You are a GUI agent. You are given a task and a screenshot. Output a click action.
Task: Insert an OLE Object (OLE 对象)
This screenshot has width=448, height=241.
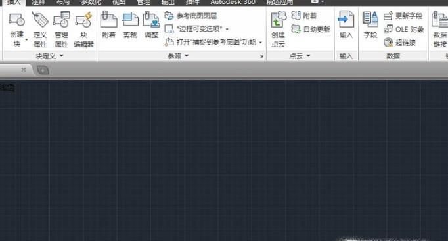click(404, 29)
